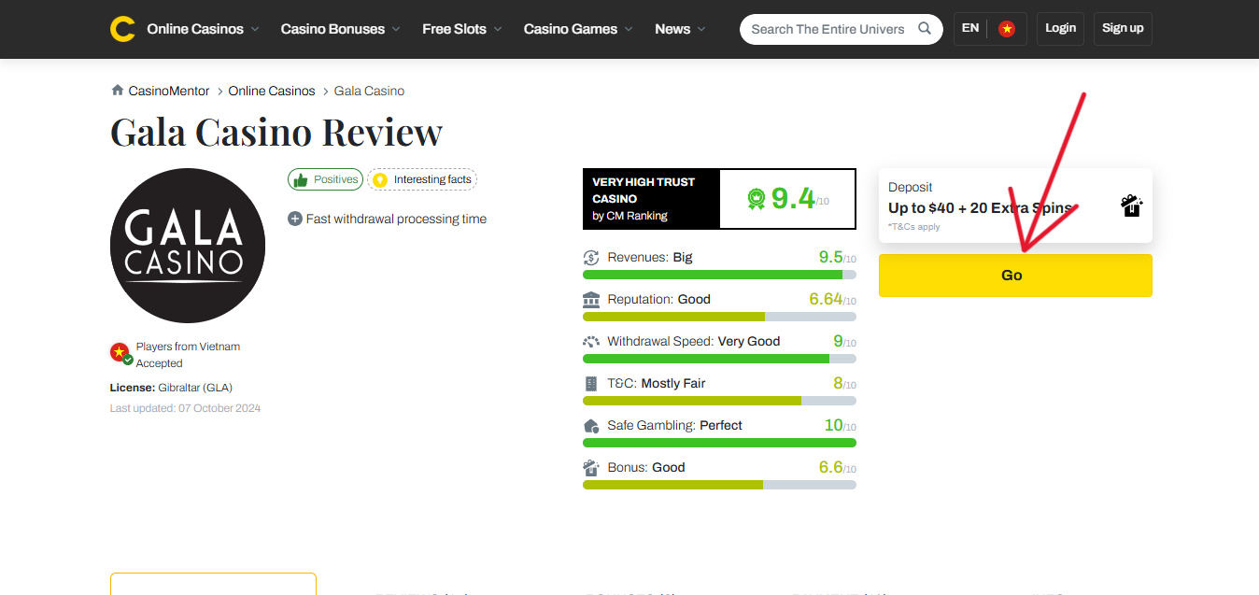Click the Gala Casino breadcrumb entry
1259x595 pixels.
pyautogui.click(x=369, y=91)
